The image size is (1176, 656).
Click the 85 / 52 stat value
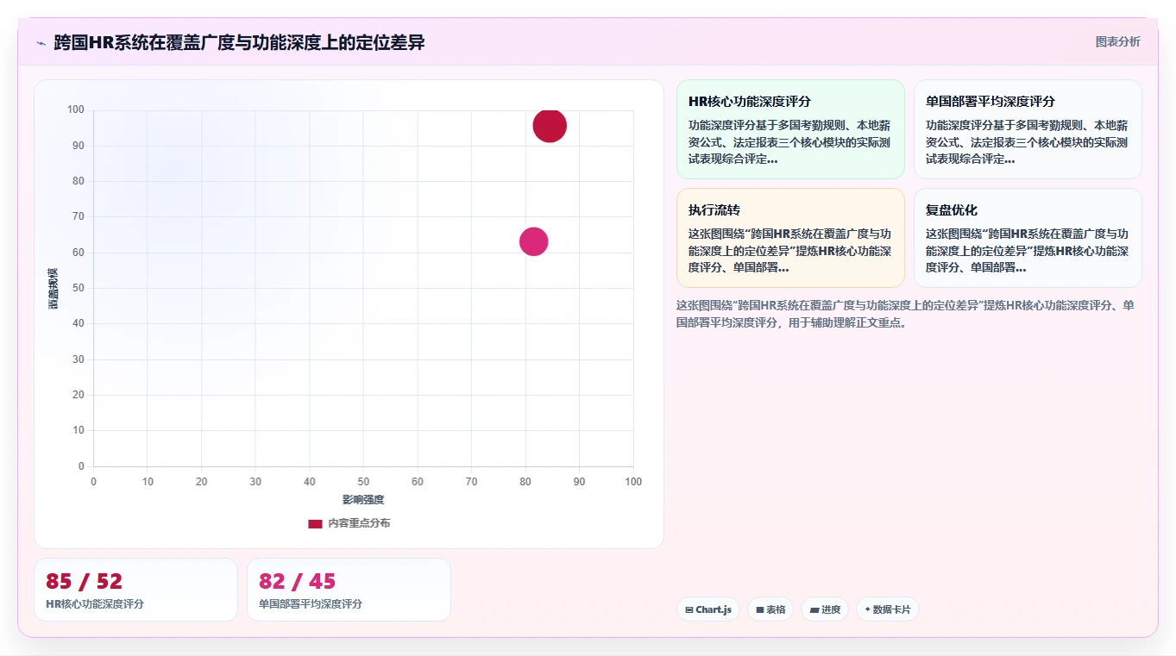(85, 581)
